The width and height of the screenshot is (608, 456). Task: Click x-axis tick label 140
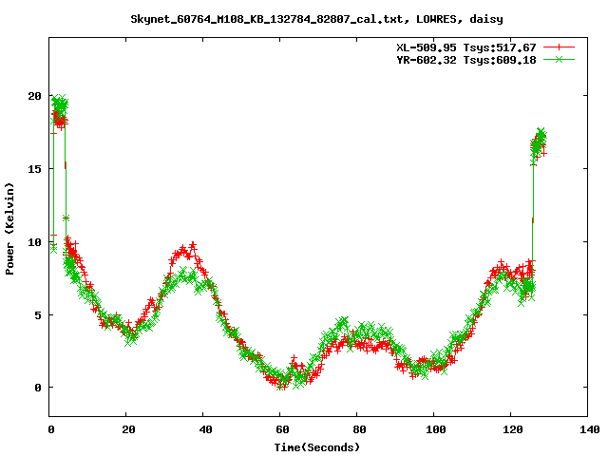point(589,429)
